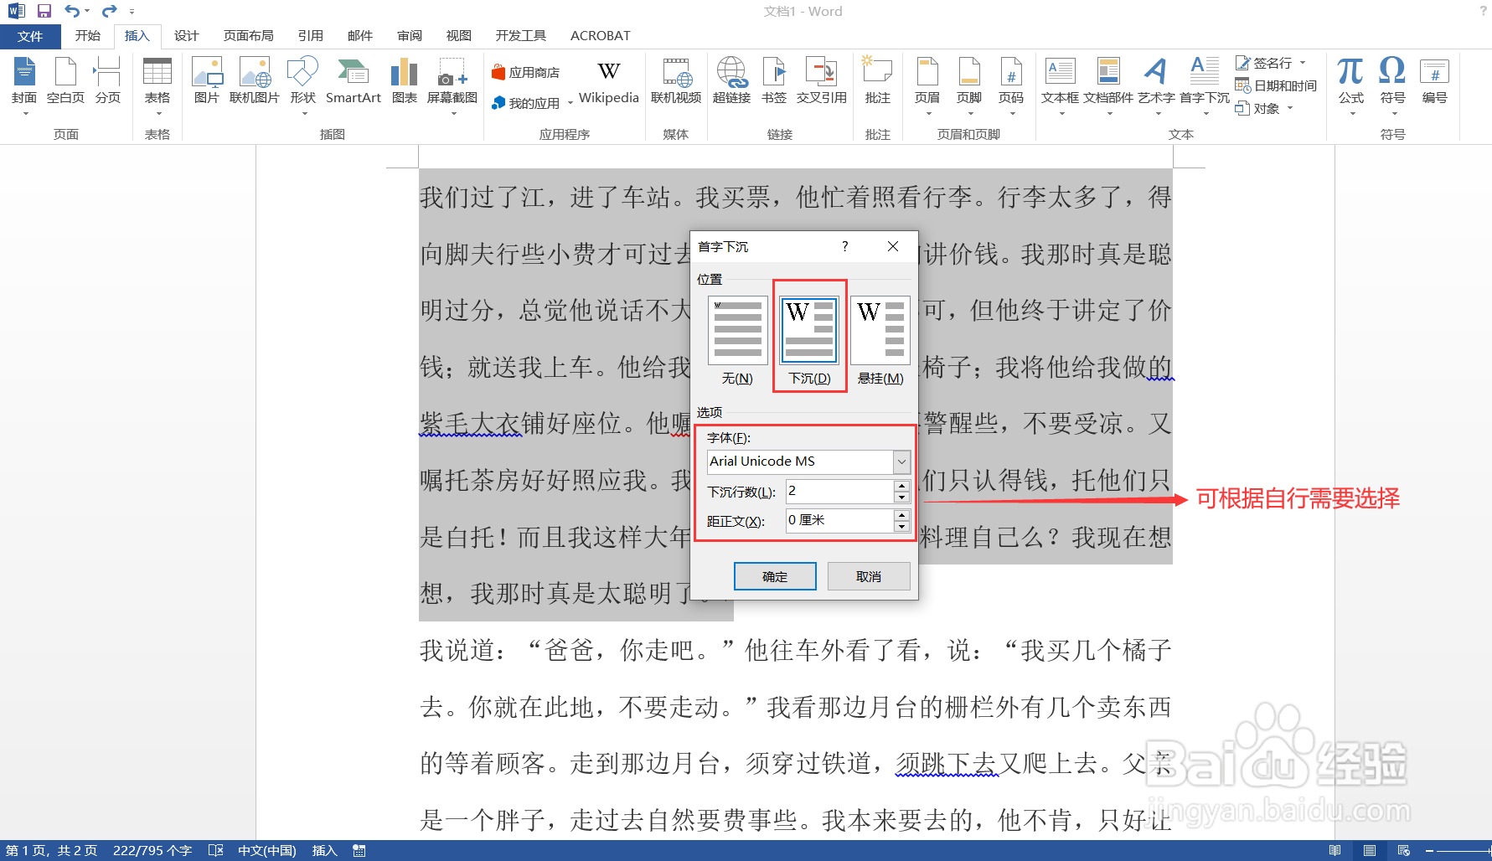Cancel the drop cap dialog (取消)
This screenshot has height=861, width=1492.
869,576
